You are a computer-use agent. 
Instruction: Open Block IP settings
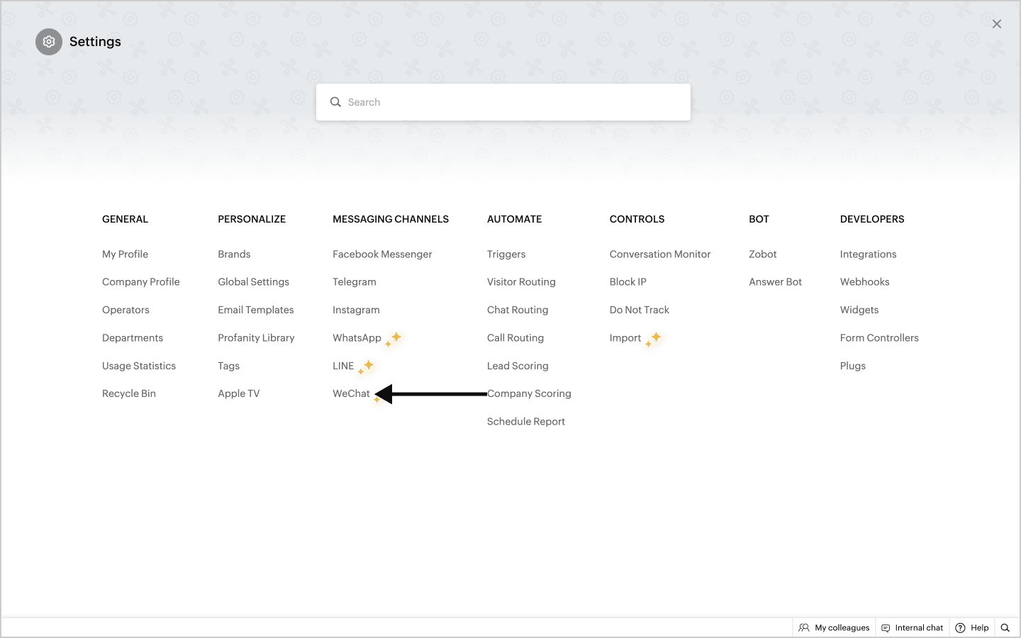[628, 282]
